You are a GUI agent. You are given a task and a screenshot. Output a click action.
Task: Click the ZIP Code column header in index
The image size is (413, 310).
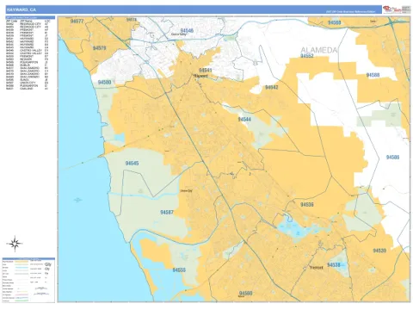point(11,21)
